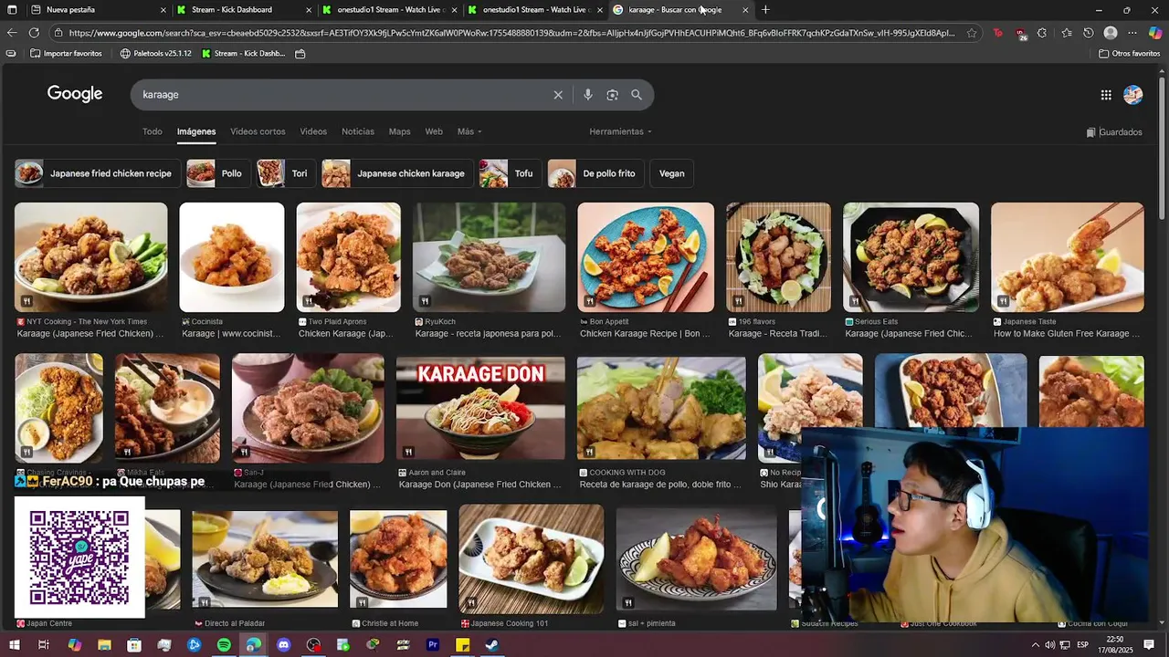Open Edge settings and more menu
The width and height of the screenshot is (1169, 657).
pos(1132,33)
